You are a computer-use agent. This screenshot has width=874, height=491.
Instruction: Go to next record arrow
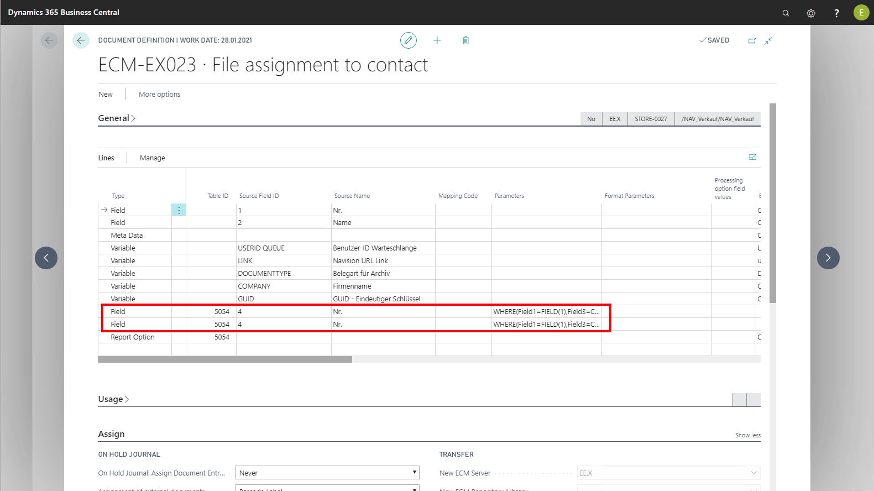pyautogui.click(x=828, y=258)
